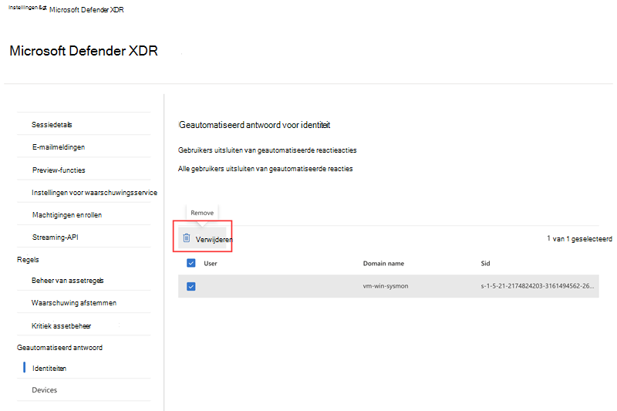Click the s-1-5-21-2174824203 Sid value
Screen dimensions: 617x411
coord(537,286)
